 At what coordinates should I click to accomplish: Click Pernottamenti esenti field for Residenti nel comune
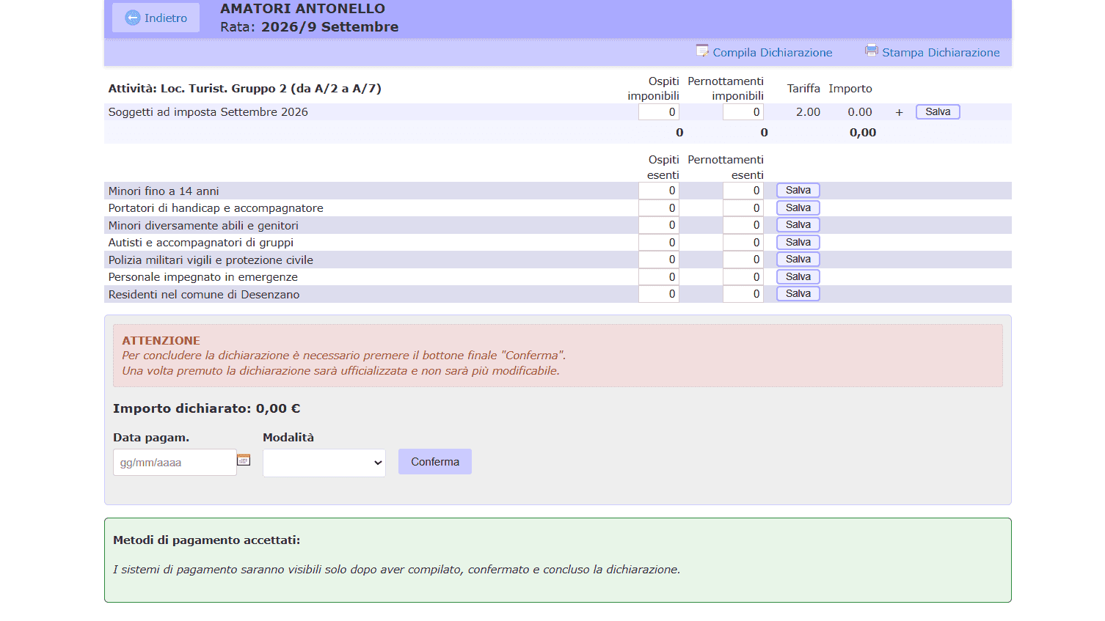coord(743,294)
